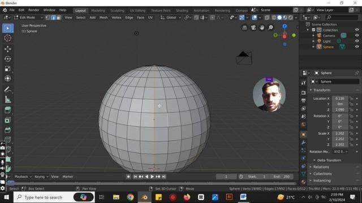Open the Output properties tab

[304, 100]
